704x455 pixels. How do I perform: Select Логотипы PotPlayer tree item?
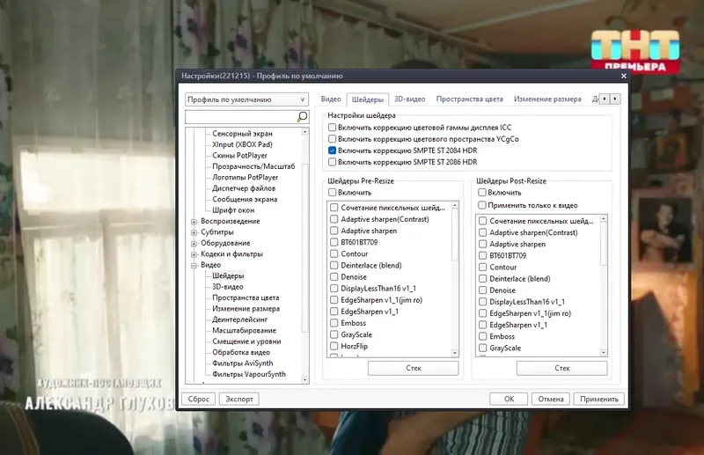246,178
